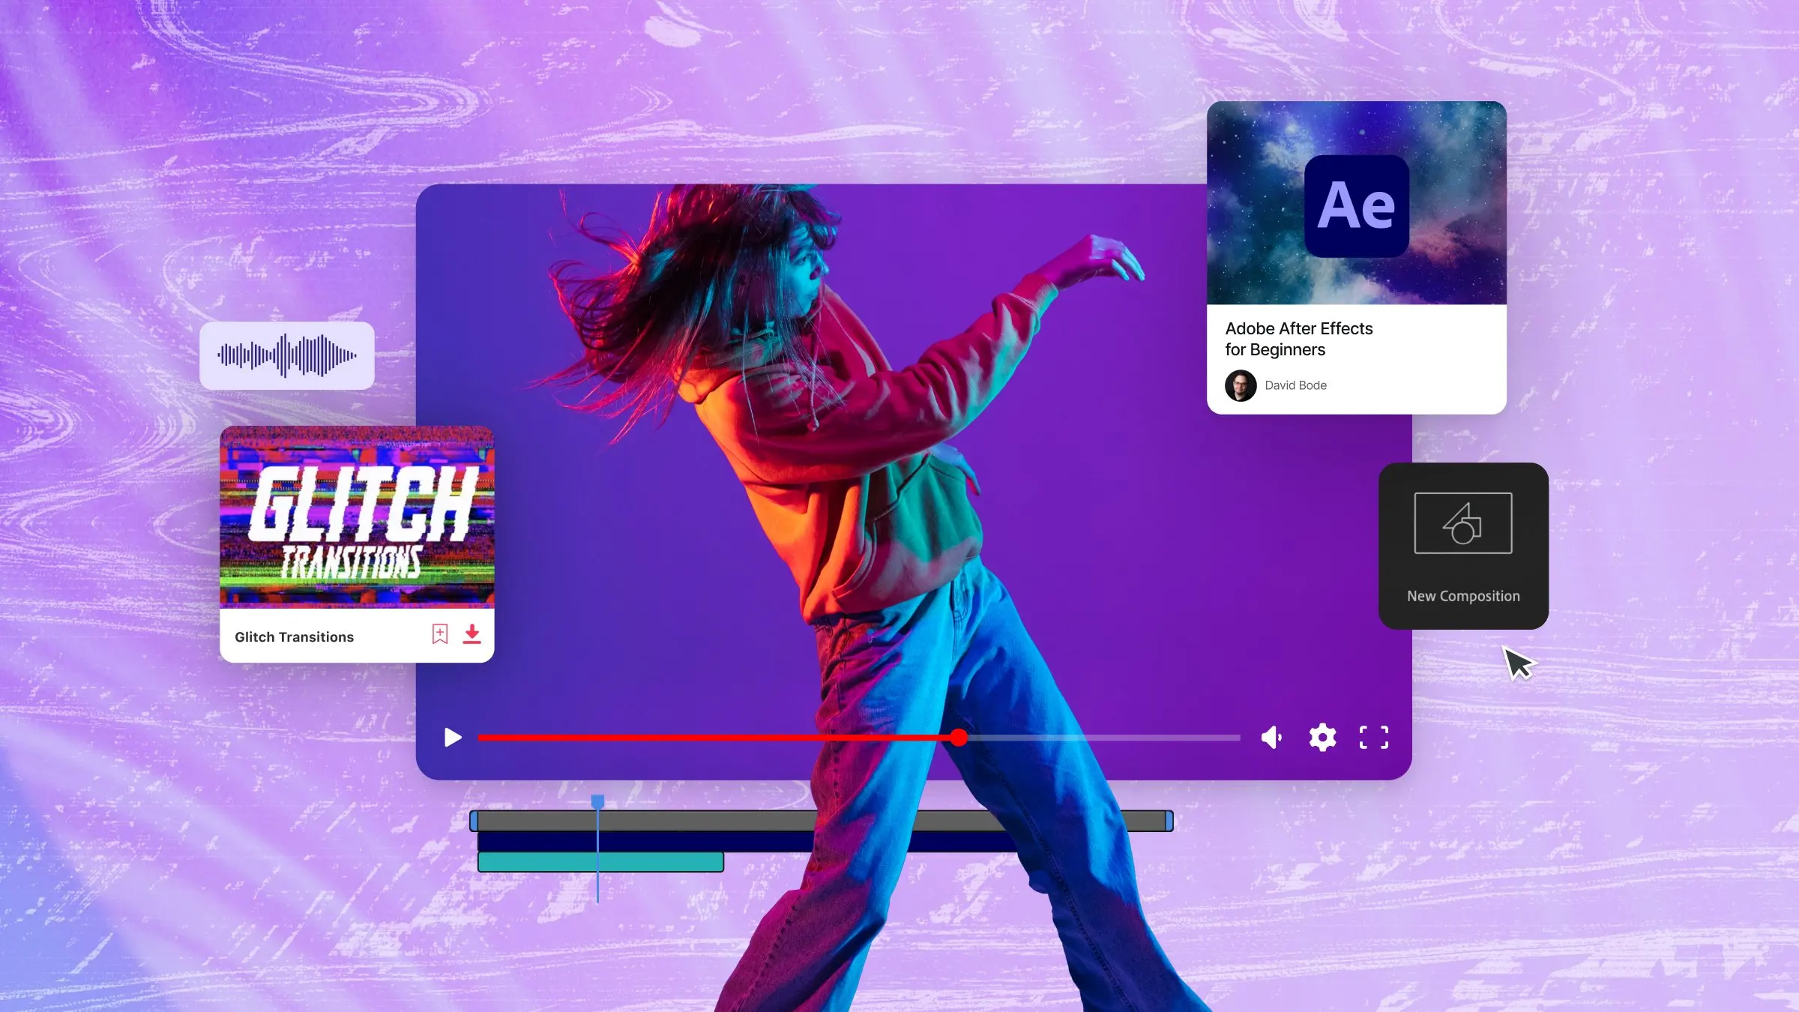This screenshot has height=1012, width=1799.
Task: Open the video resolution dropdown
Action: pos(1322,738)
